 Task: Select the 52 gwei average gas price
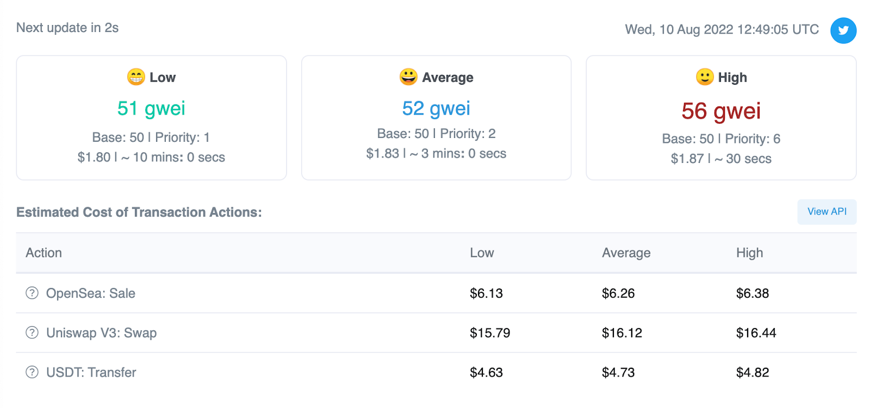pos(436,109)
